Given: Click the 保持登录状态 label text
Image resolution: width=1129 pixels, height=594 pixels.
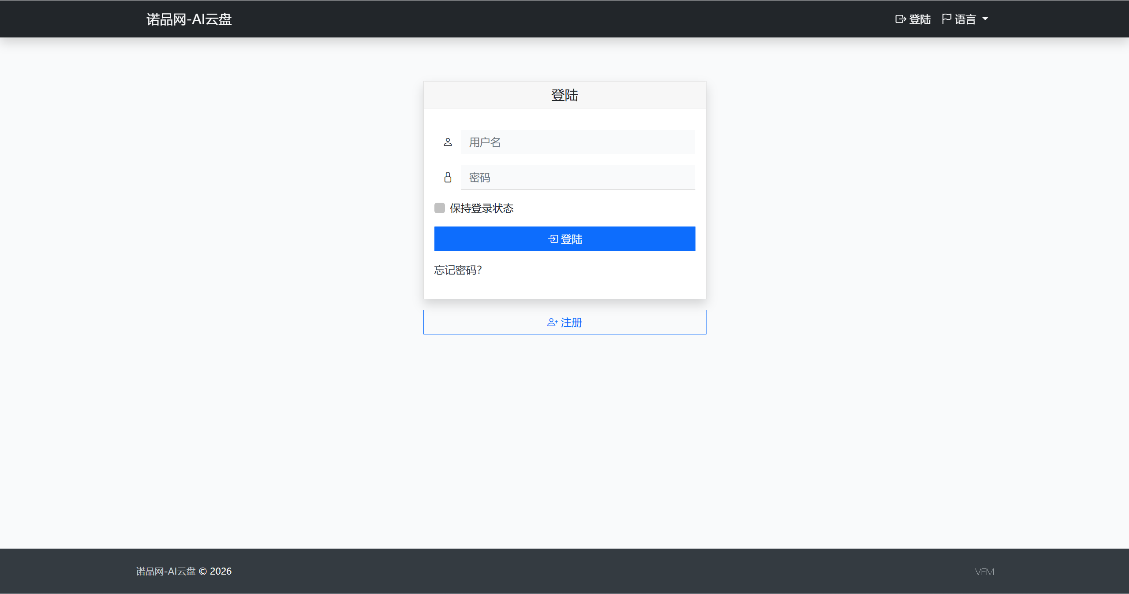Looking at the screenshot, I should pyautogui.click(x=482, y=208).
